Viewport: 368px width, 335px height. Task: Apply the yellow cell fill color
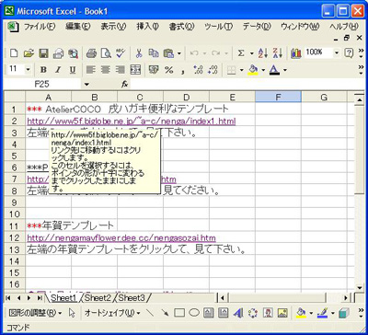tap(253, 70)
